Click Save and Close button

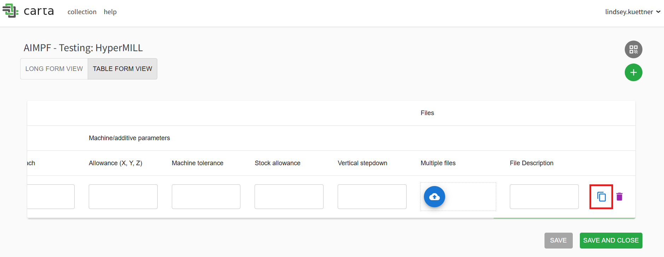point(611,240)
